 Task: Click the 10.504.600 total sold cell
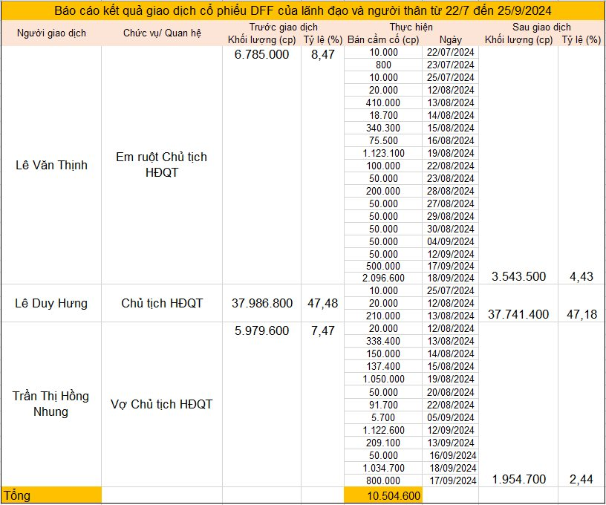tap(392, 496)
